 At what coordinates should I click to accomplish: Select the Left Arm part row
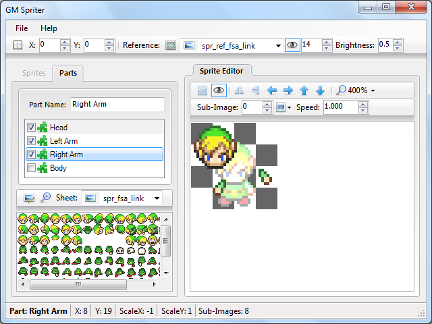tap(94, 141)
